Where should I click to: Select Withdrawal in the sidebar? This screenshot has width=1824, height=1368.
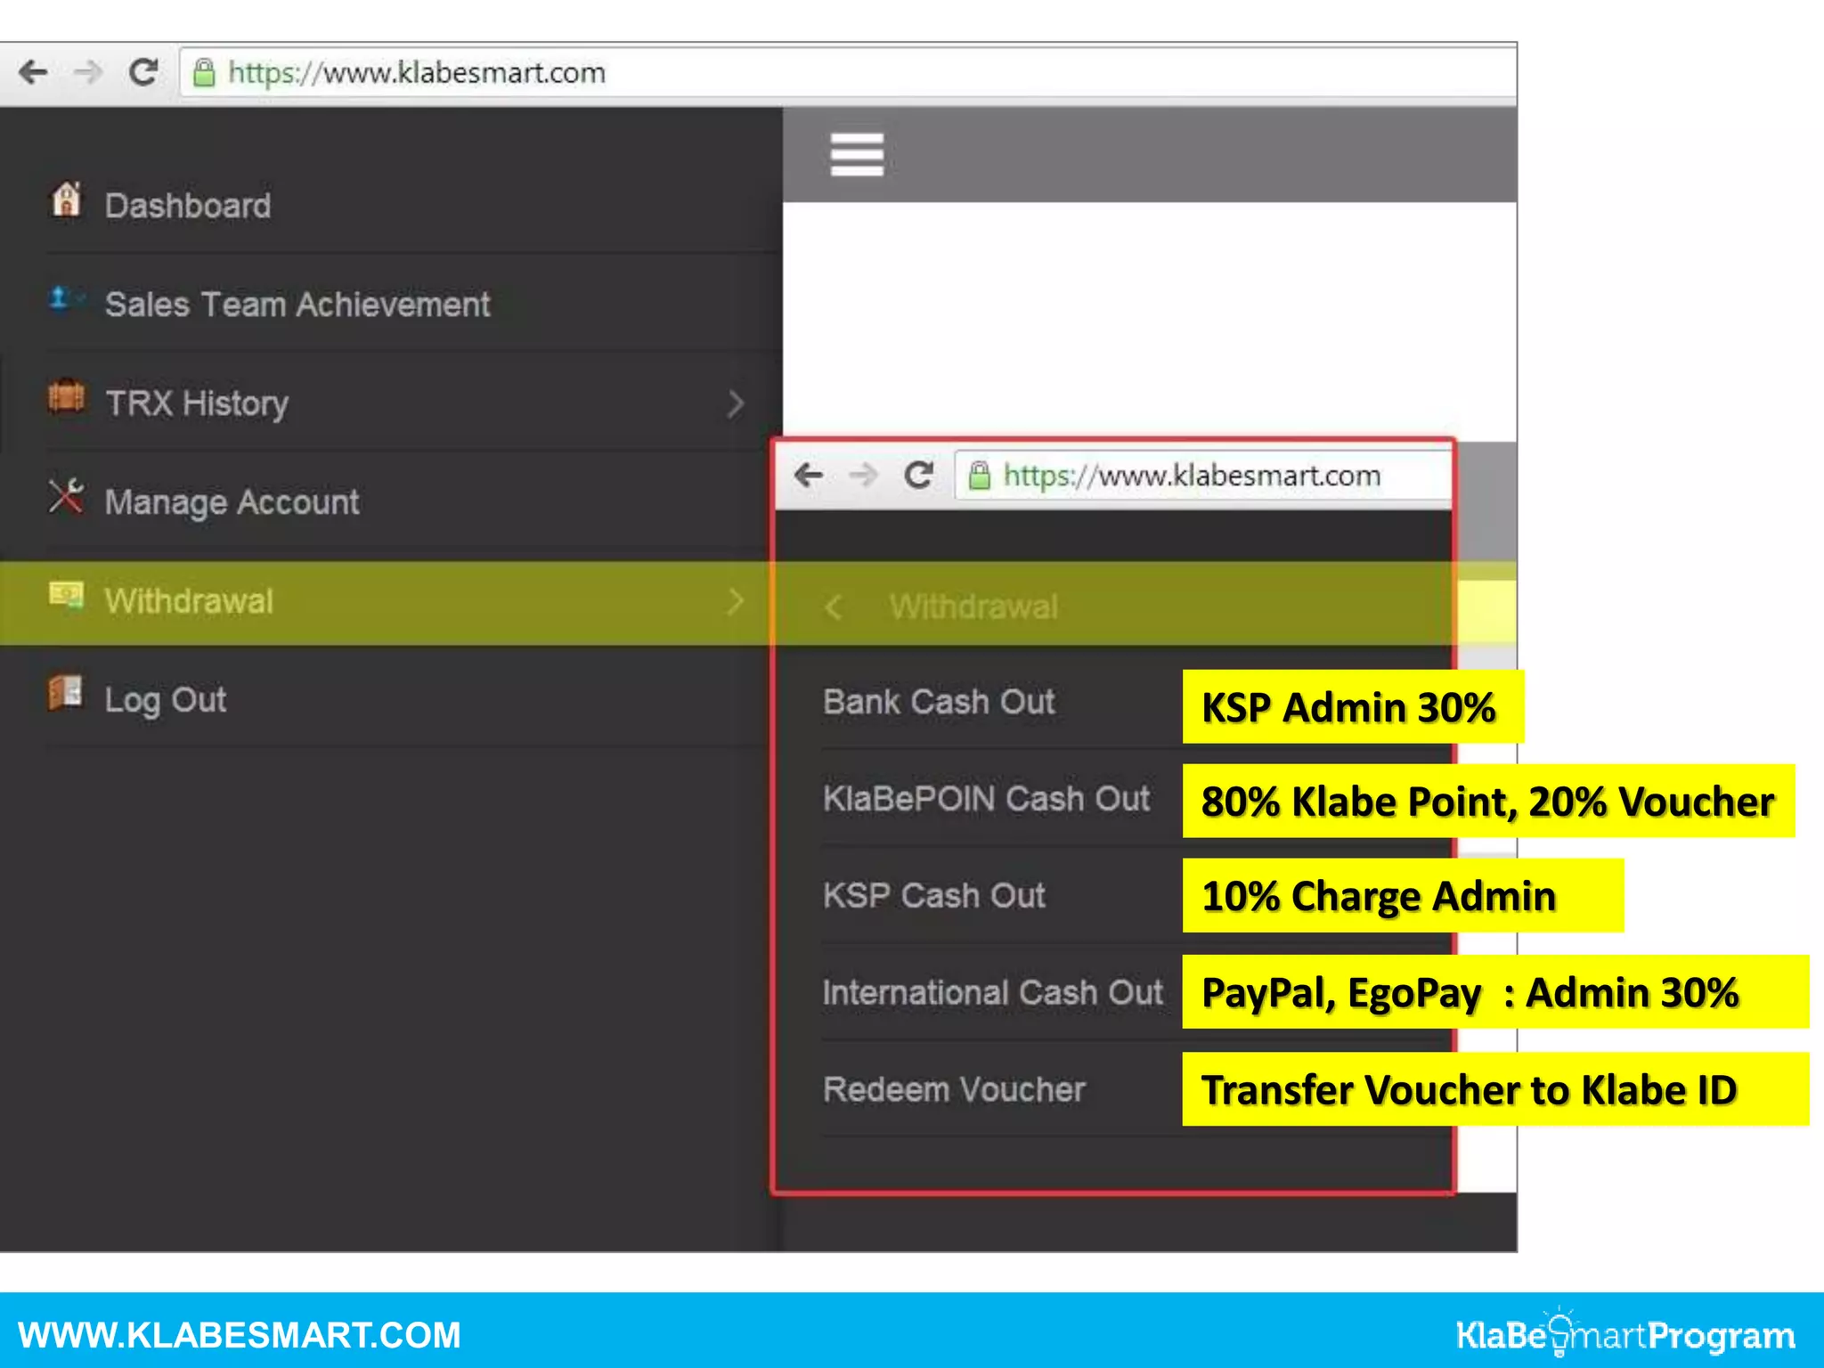click(x=189, y=601)
